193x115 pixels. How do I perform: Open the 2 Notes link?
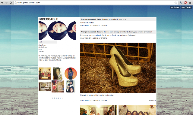point(152,100)
